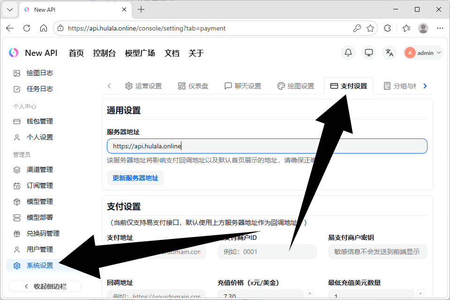Screen dimensions: 450x300
Task: Open the language translation switcher
Action: click(389, 53)
